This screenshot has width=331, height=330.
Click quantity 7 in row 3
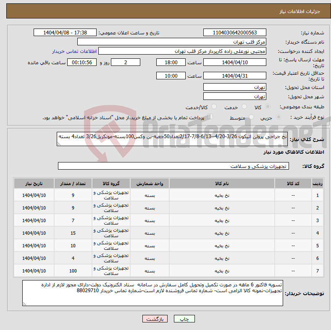[73, 220]
